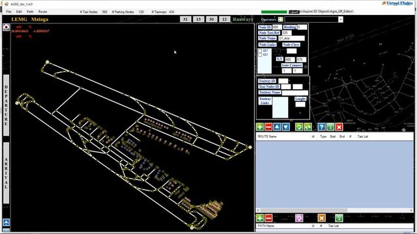
Task: Click the first Gate Connect input field
Action: tap(287, 71)
